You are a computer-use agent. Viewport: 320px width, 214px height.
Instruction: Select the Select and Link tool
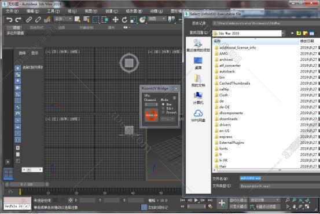pyautogui.click(x=29, y=20)
